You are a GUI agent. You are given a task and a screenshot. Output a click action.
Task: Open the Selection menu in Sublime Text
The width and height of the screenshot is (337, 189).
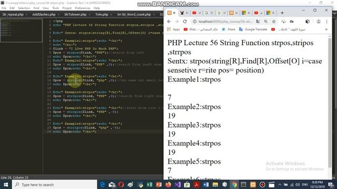pyautogui.click(x=24, y=8)
